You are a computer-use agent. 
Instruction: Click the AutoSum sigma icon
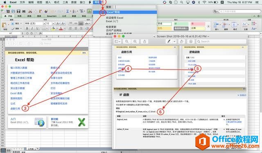click(x=67, y=11)
